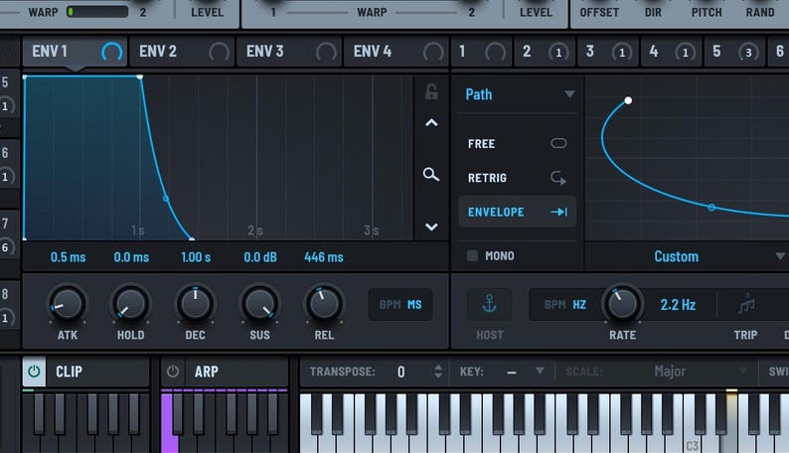This screenshot has height=453, width=789.
Task: Click the 0.0 ms hold value
Action: pos(131,257)
